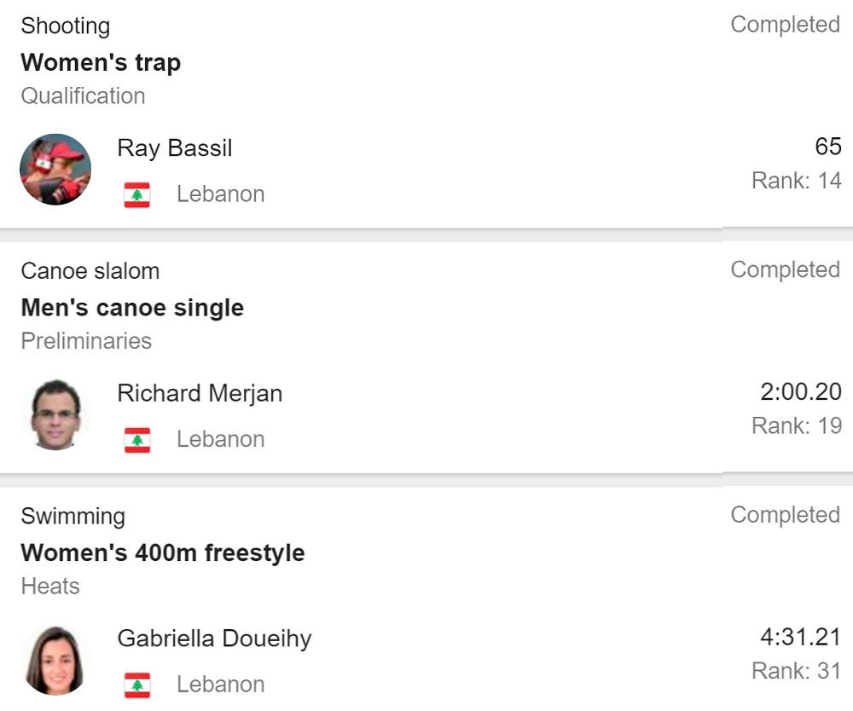The image size is (853, 711).
Task: Select the Ray Bassil athlete name
Action: click(175, 148)
